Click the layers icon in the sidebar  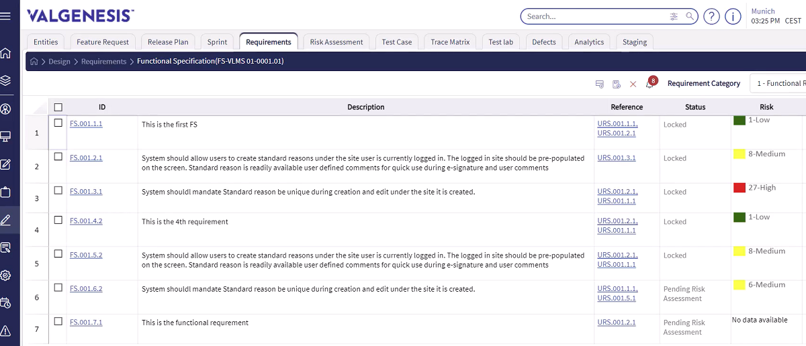tap(5, 80)
